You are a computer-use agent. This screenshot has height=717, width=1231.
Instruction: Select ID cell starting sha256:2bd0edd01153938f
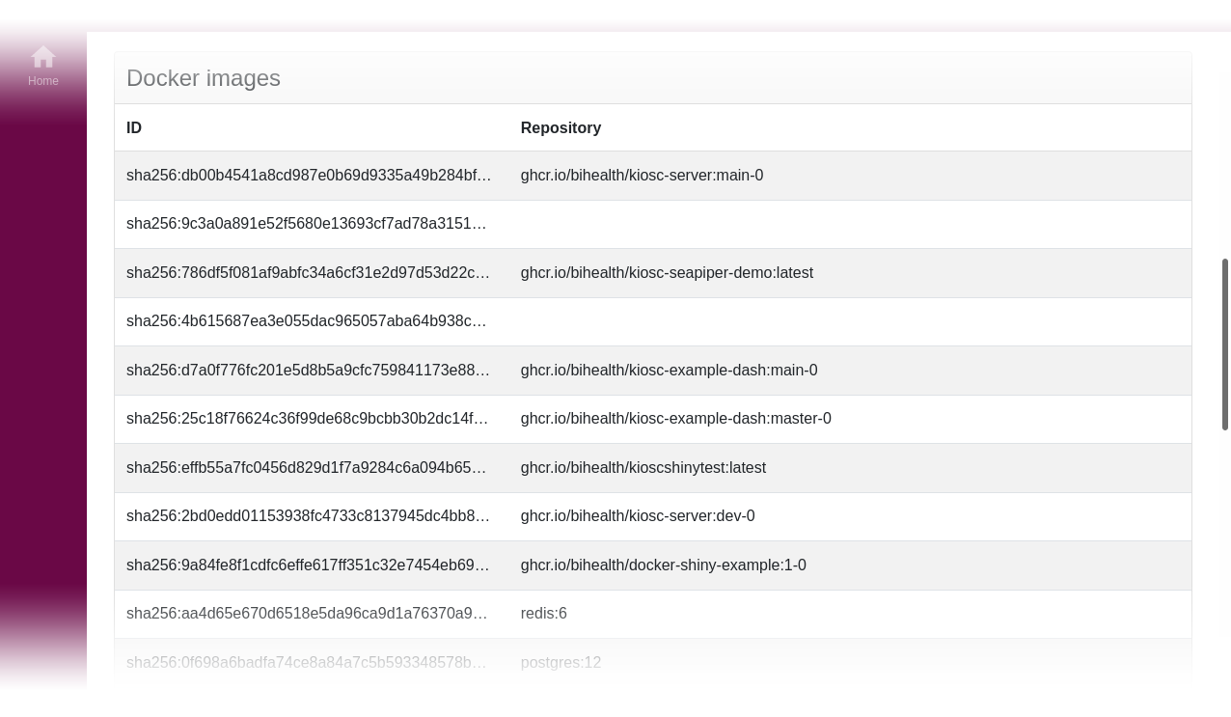click(312, 516)
